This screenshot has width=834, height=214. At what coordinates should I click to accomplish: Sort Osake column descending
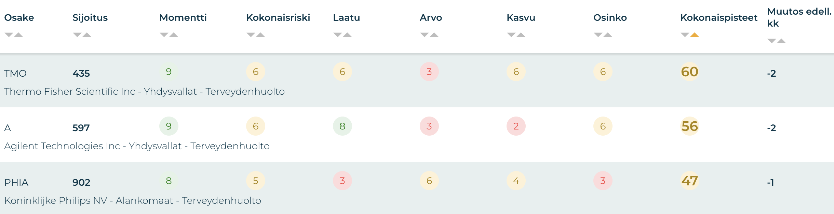[x=9, y=35]
